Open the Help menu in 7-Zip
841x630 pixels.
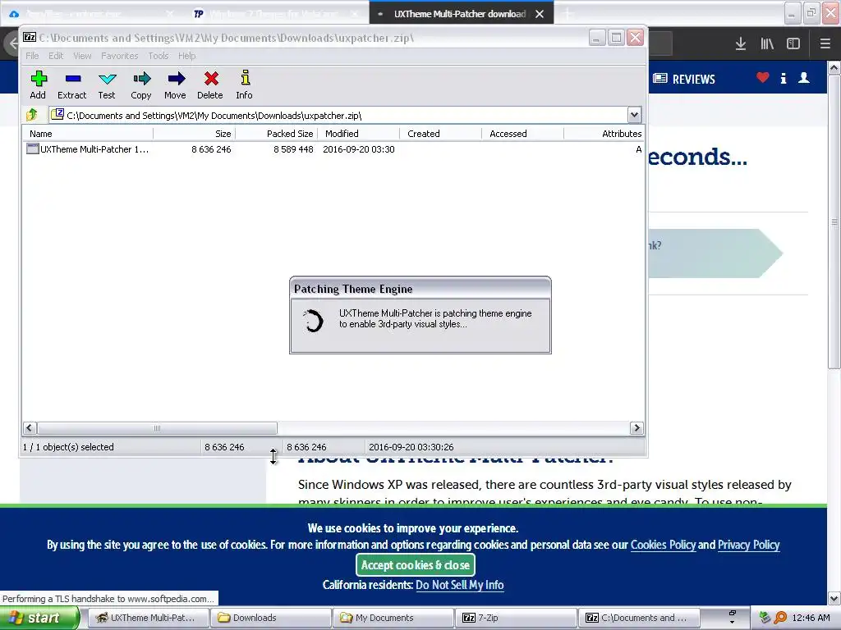186,56
